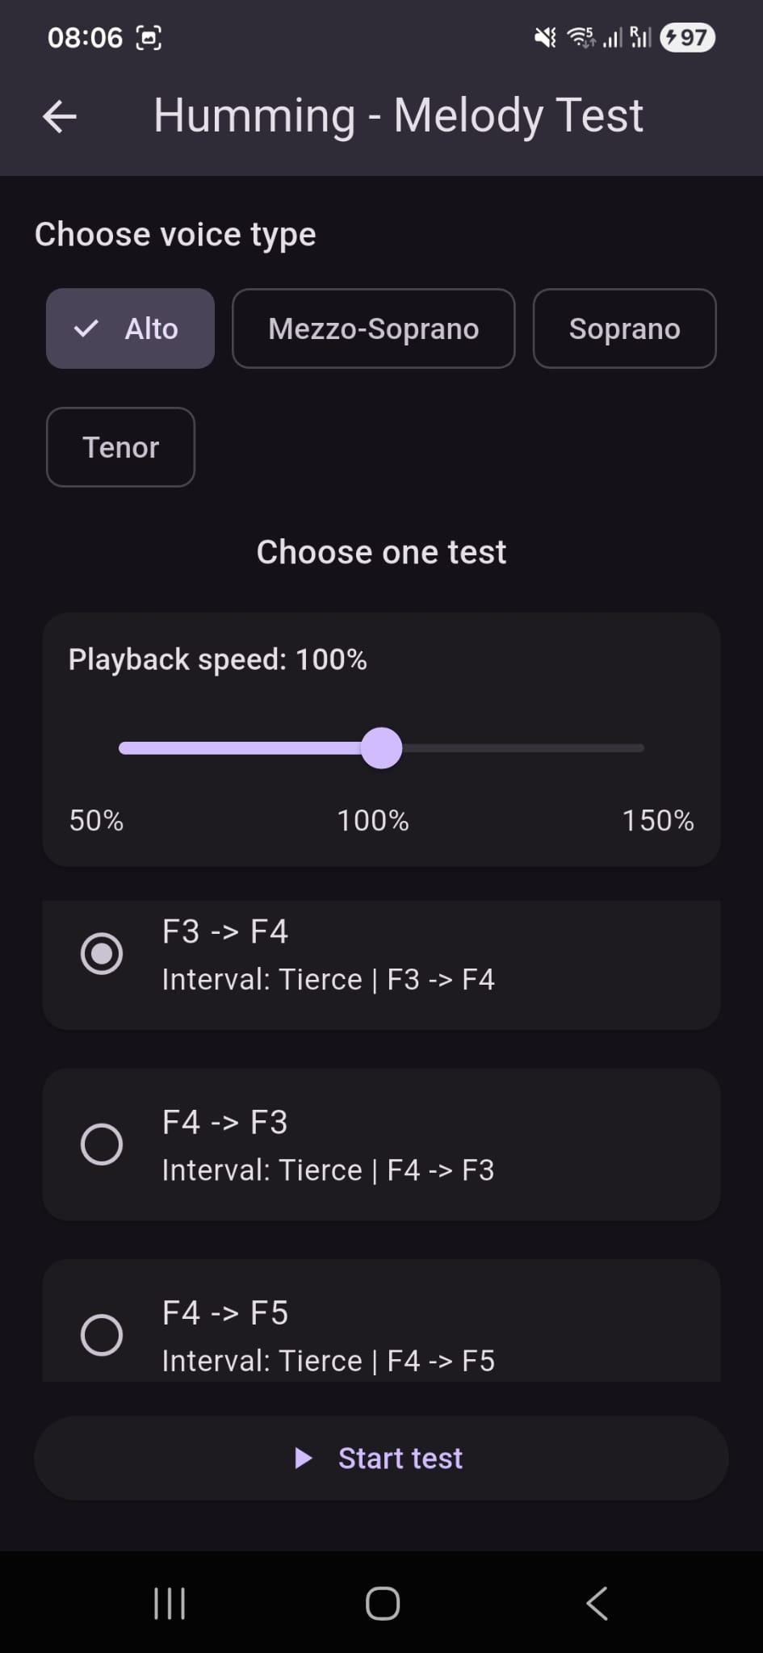This screenshot has height=1653, width=763.
Task: Select the Mezzo-Soprano voice type
Action: point(373,329)
